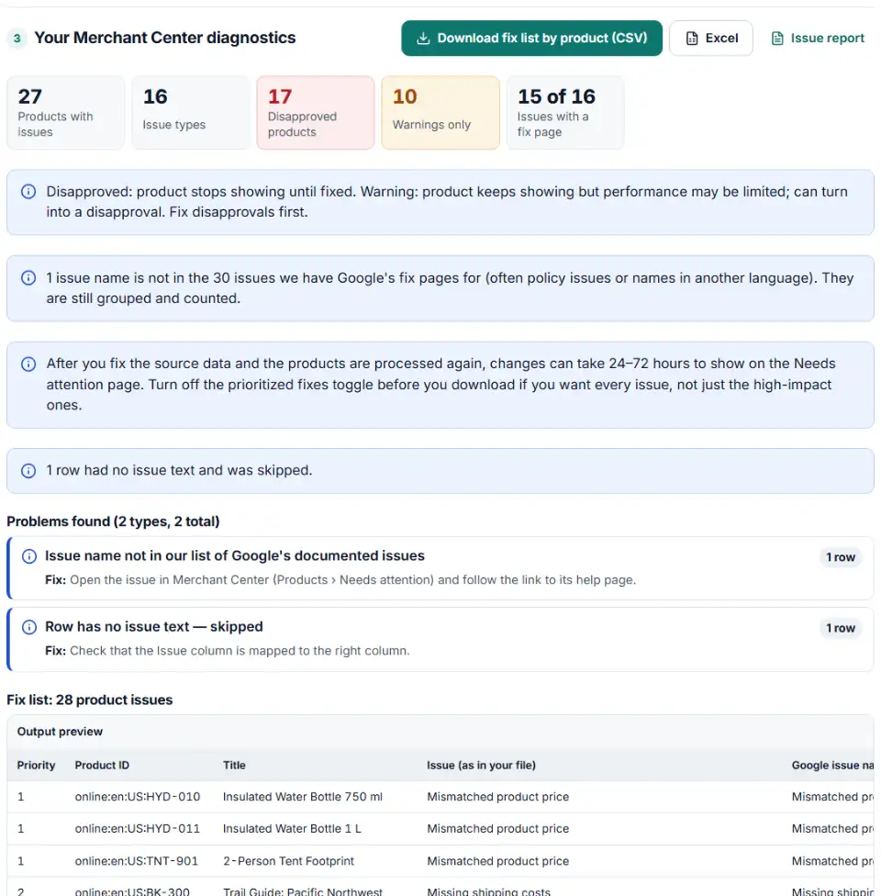Click the download arrow icon in CSV button

pos(423,39)
